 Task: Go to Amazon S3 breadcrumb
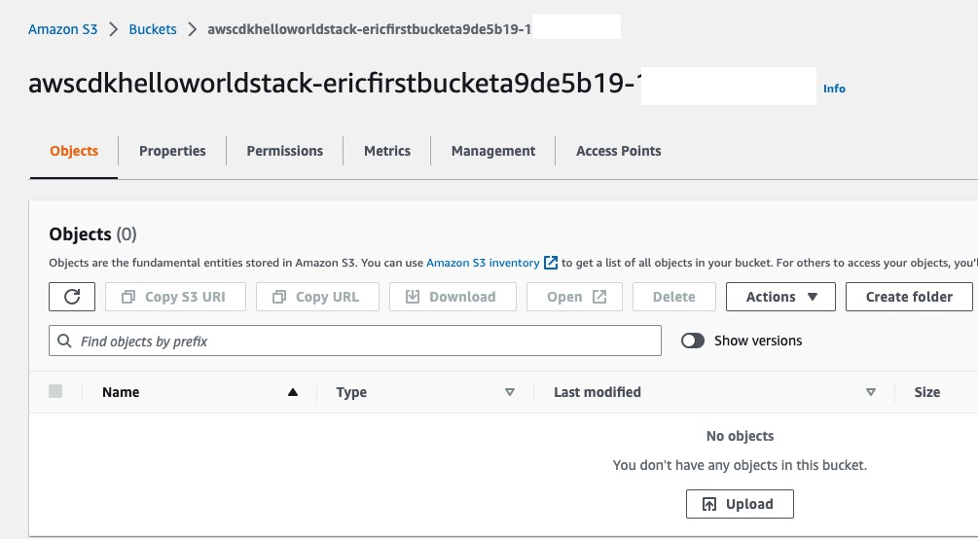(63, 29)
